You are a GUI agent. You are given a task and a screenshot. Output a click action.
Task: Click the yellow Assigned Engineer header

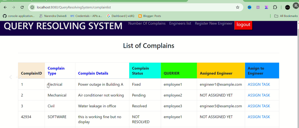221,71
